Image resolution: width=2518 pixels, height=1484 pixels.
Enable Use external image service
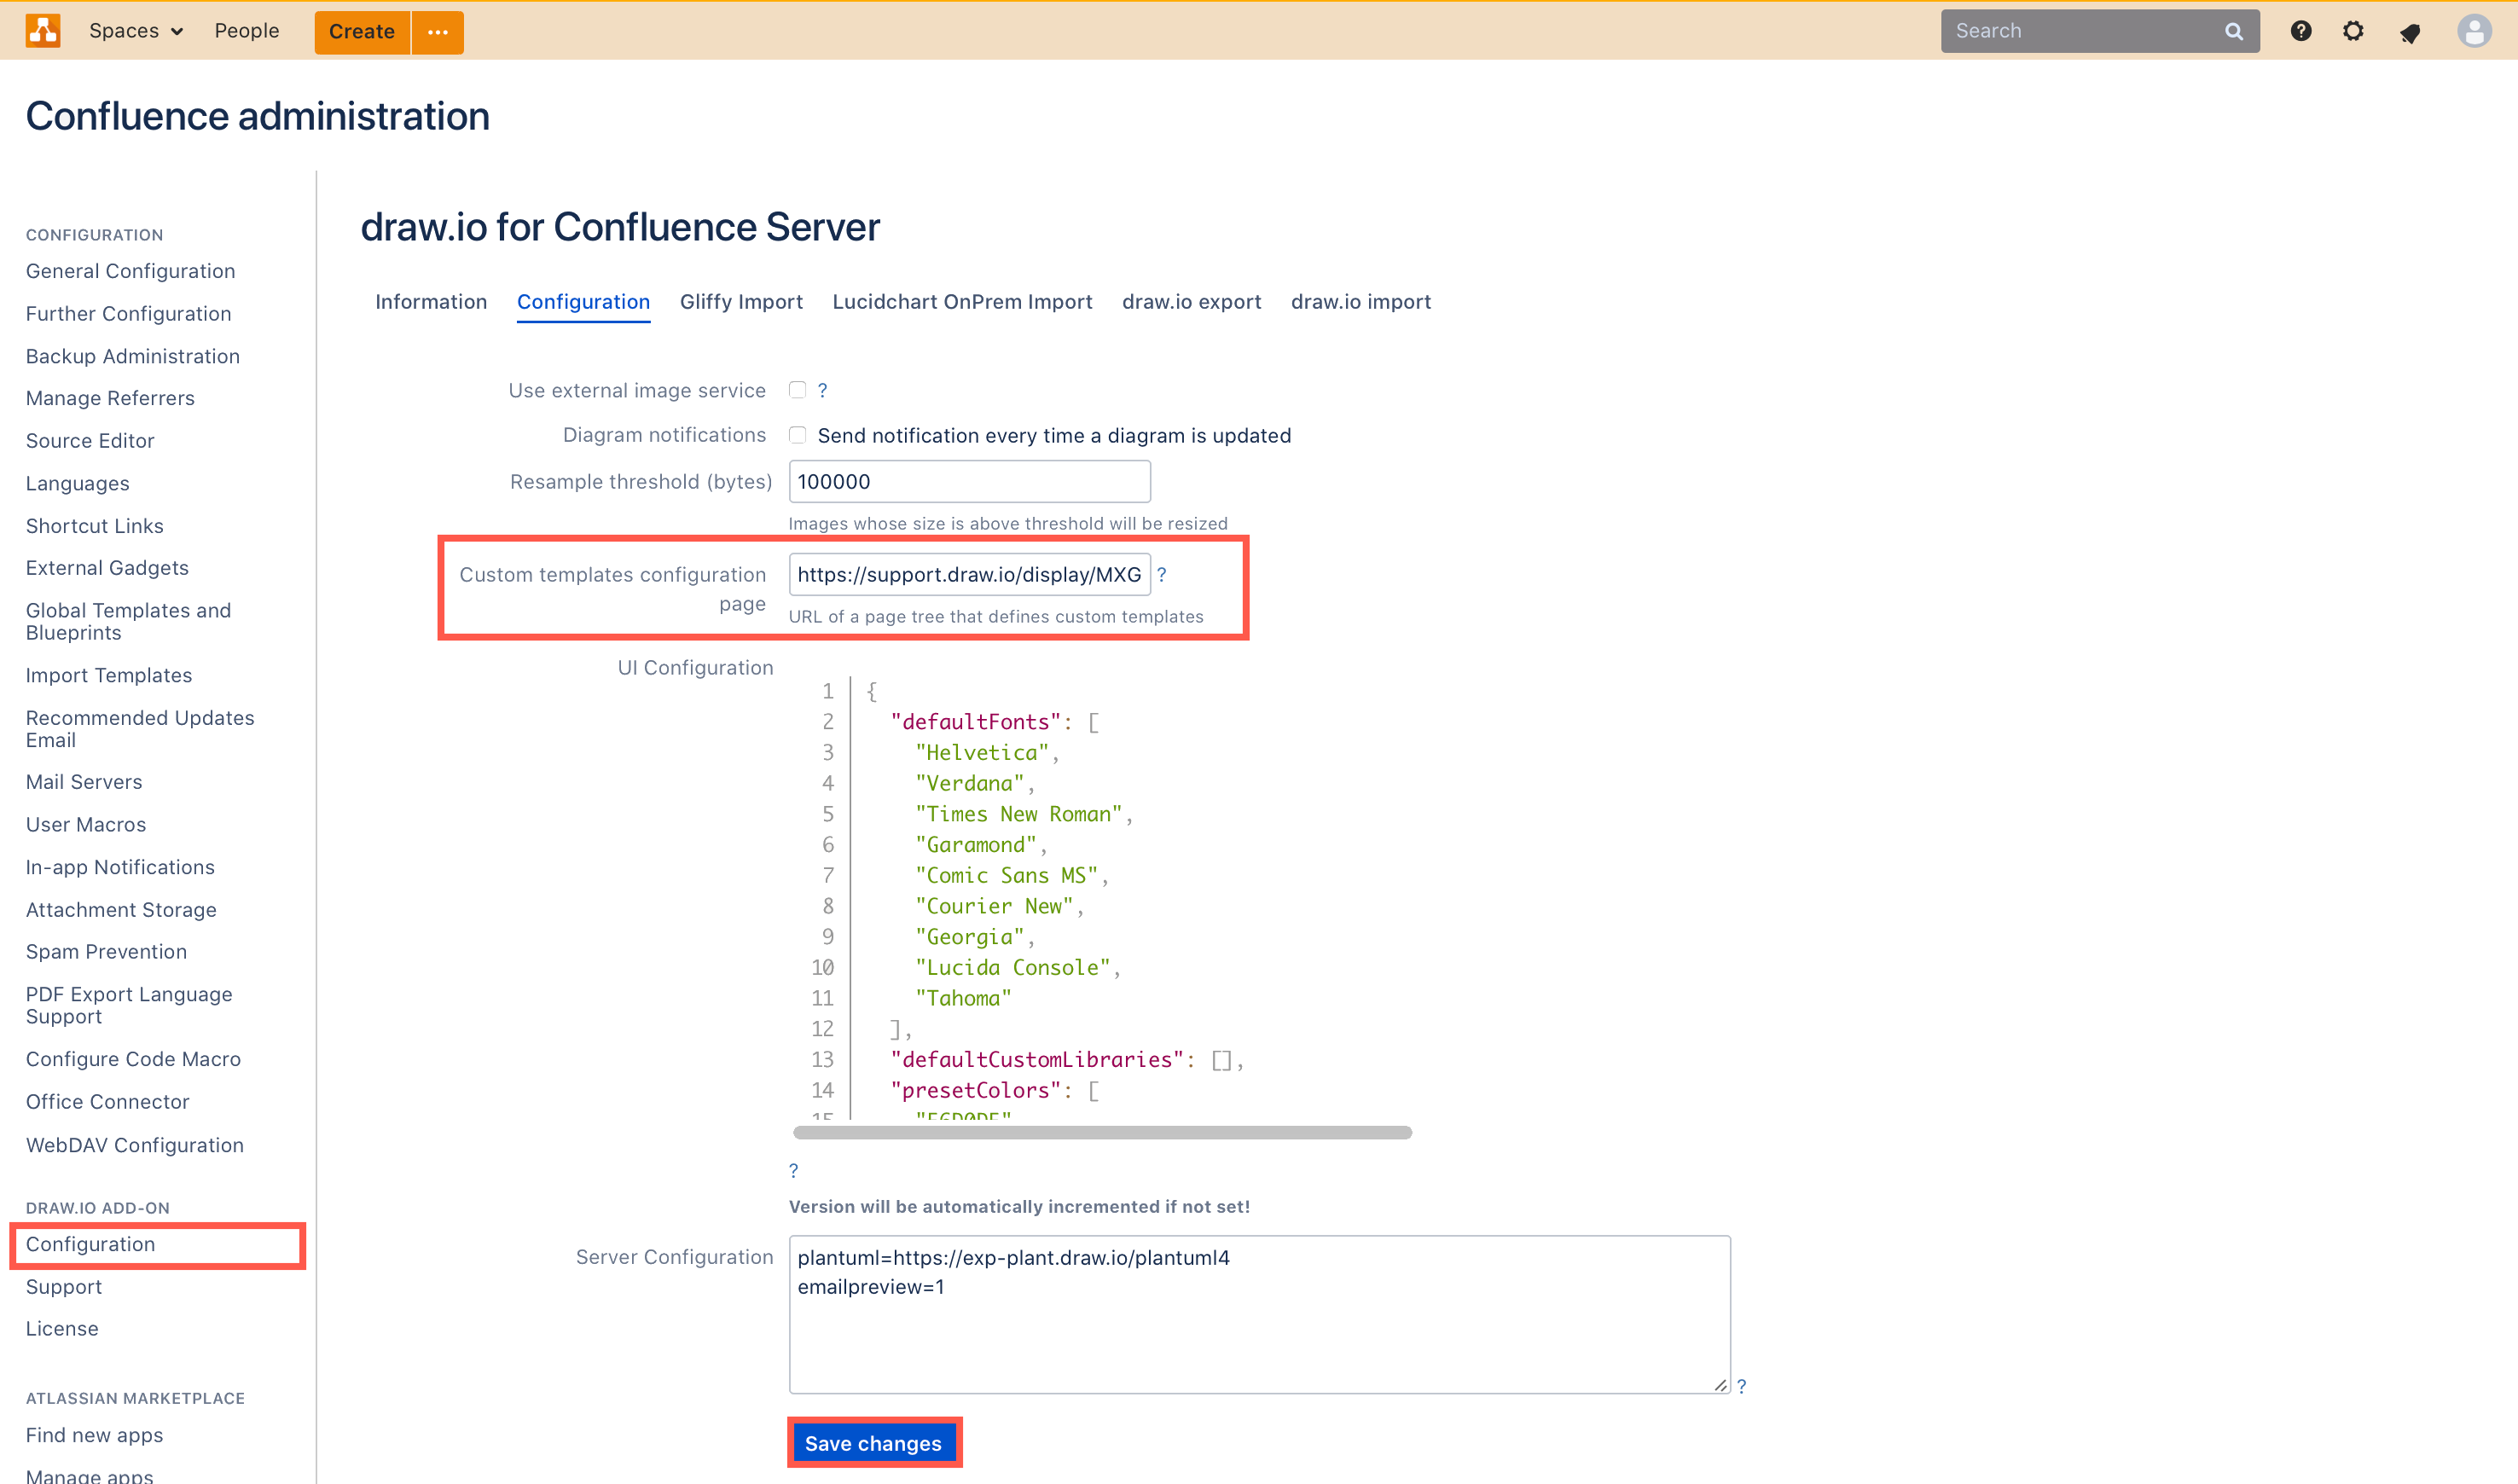(x=797, y=390)
